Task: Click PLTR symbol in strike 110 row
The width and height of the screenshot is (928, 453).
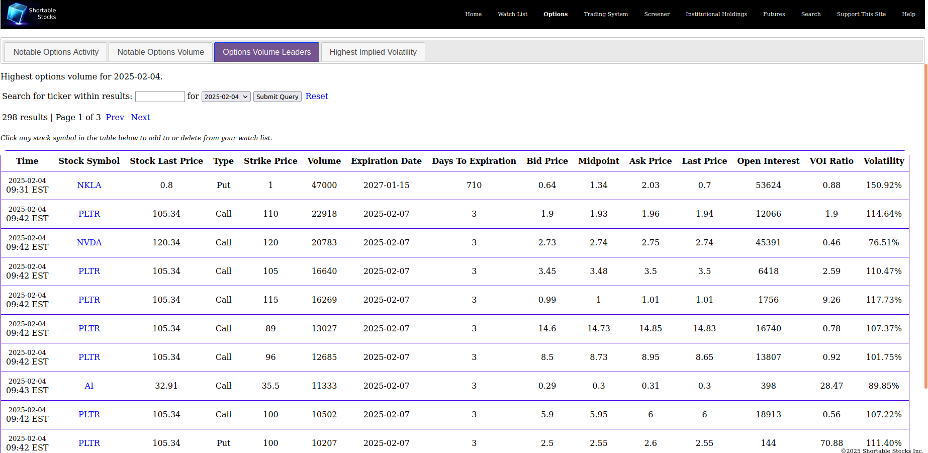Action: pos(89,214)
